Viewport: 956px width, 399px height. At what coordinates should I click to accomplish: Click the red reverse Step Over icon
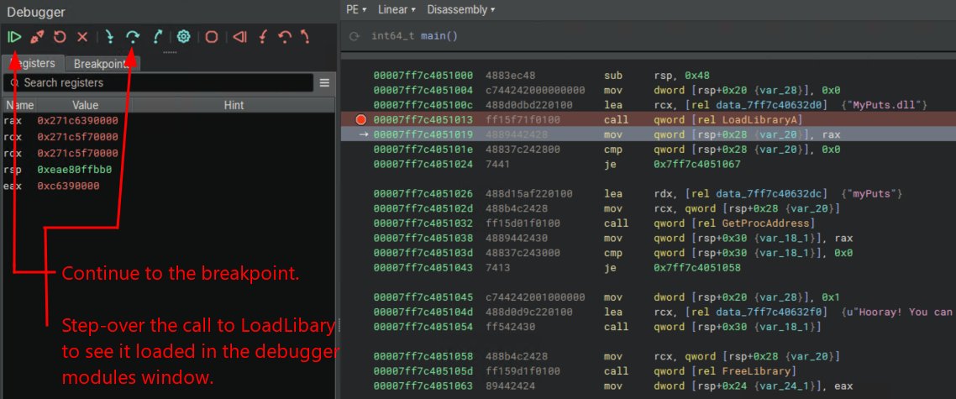click(x=285, y=37)
